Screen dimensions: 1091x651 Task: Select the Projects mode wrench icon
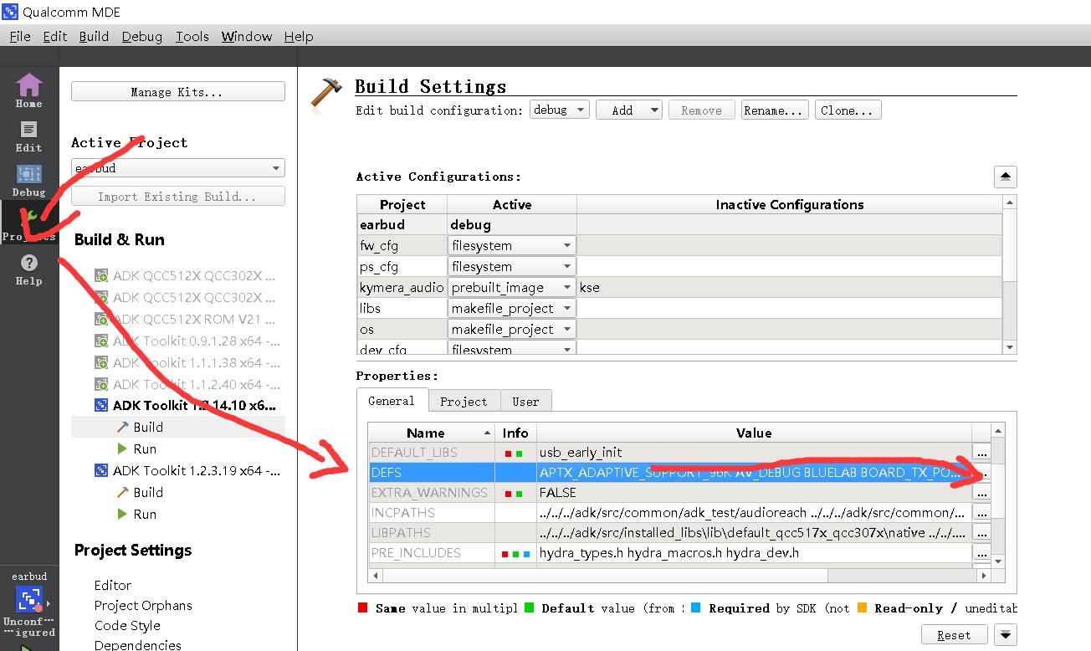coord(28,224)
